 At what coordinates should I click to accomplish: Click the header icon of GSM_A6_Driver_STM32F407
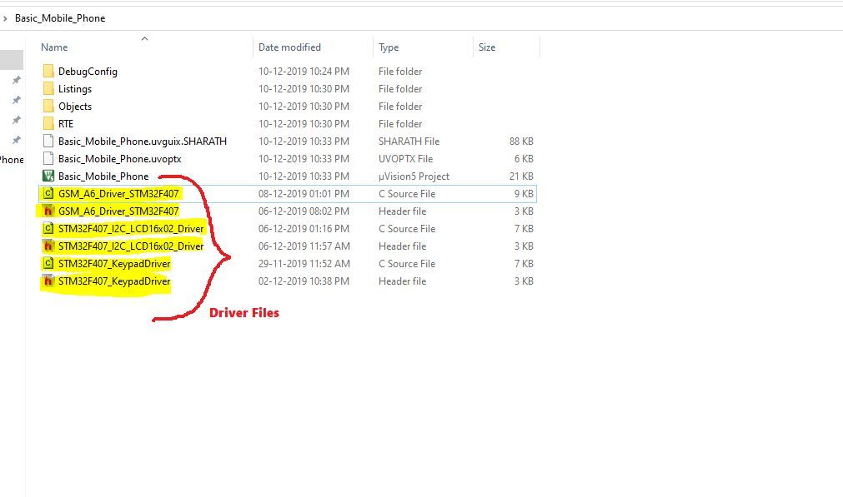pyautogui.click(x=48, y=211)
